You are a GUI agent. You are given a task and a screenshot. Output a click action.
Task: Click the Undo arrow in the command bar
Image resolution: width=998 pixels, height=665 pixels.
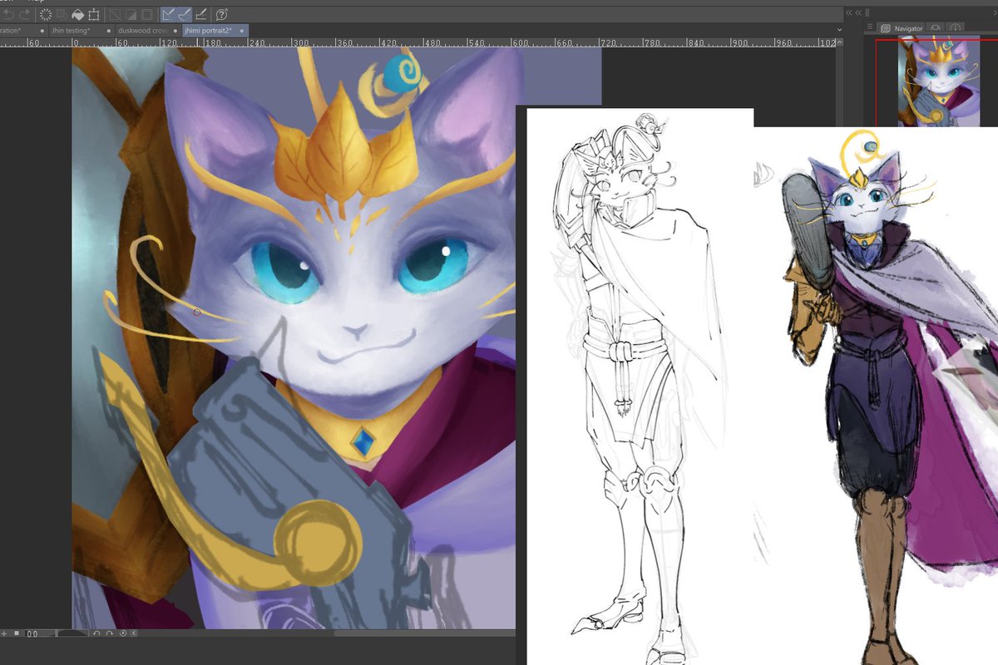click(x=8, y=14)
